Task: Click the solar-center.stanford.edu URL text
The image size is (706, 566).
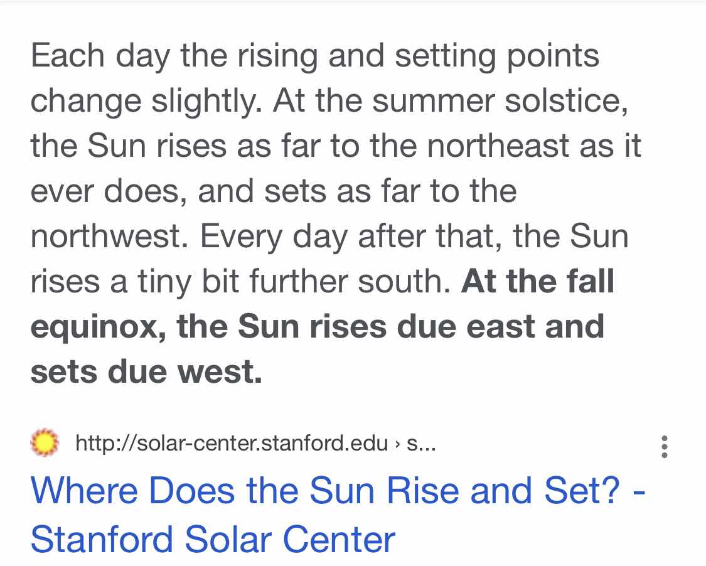Action: click(x=232, y=444)
